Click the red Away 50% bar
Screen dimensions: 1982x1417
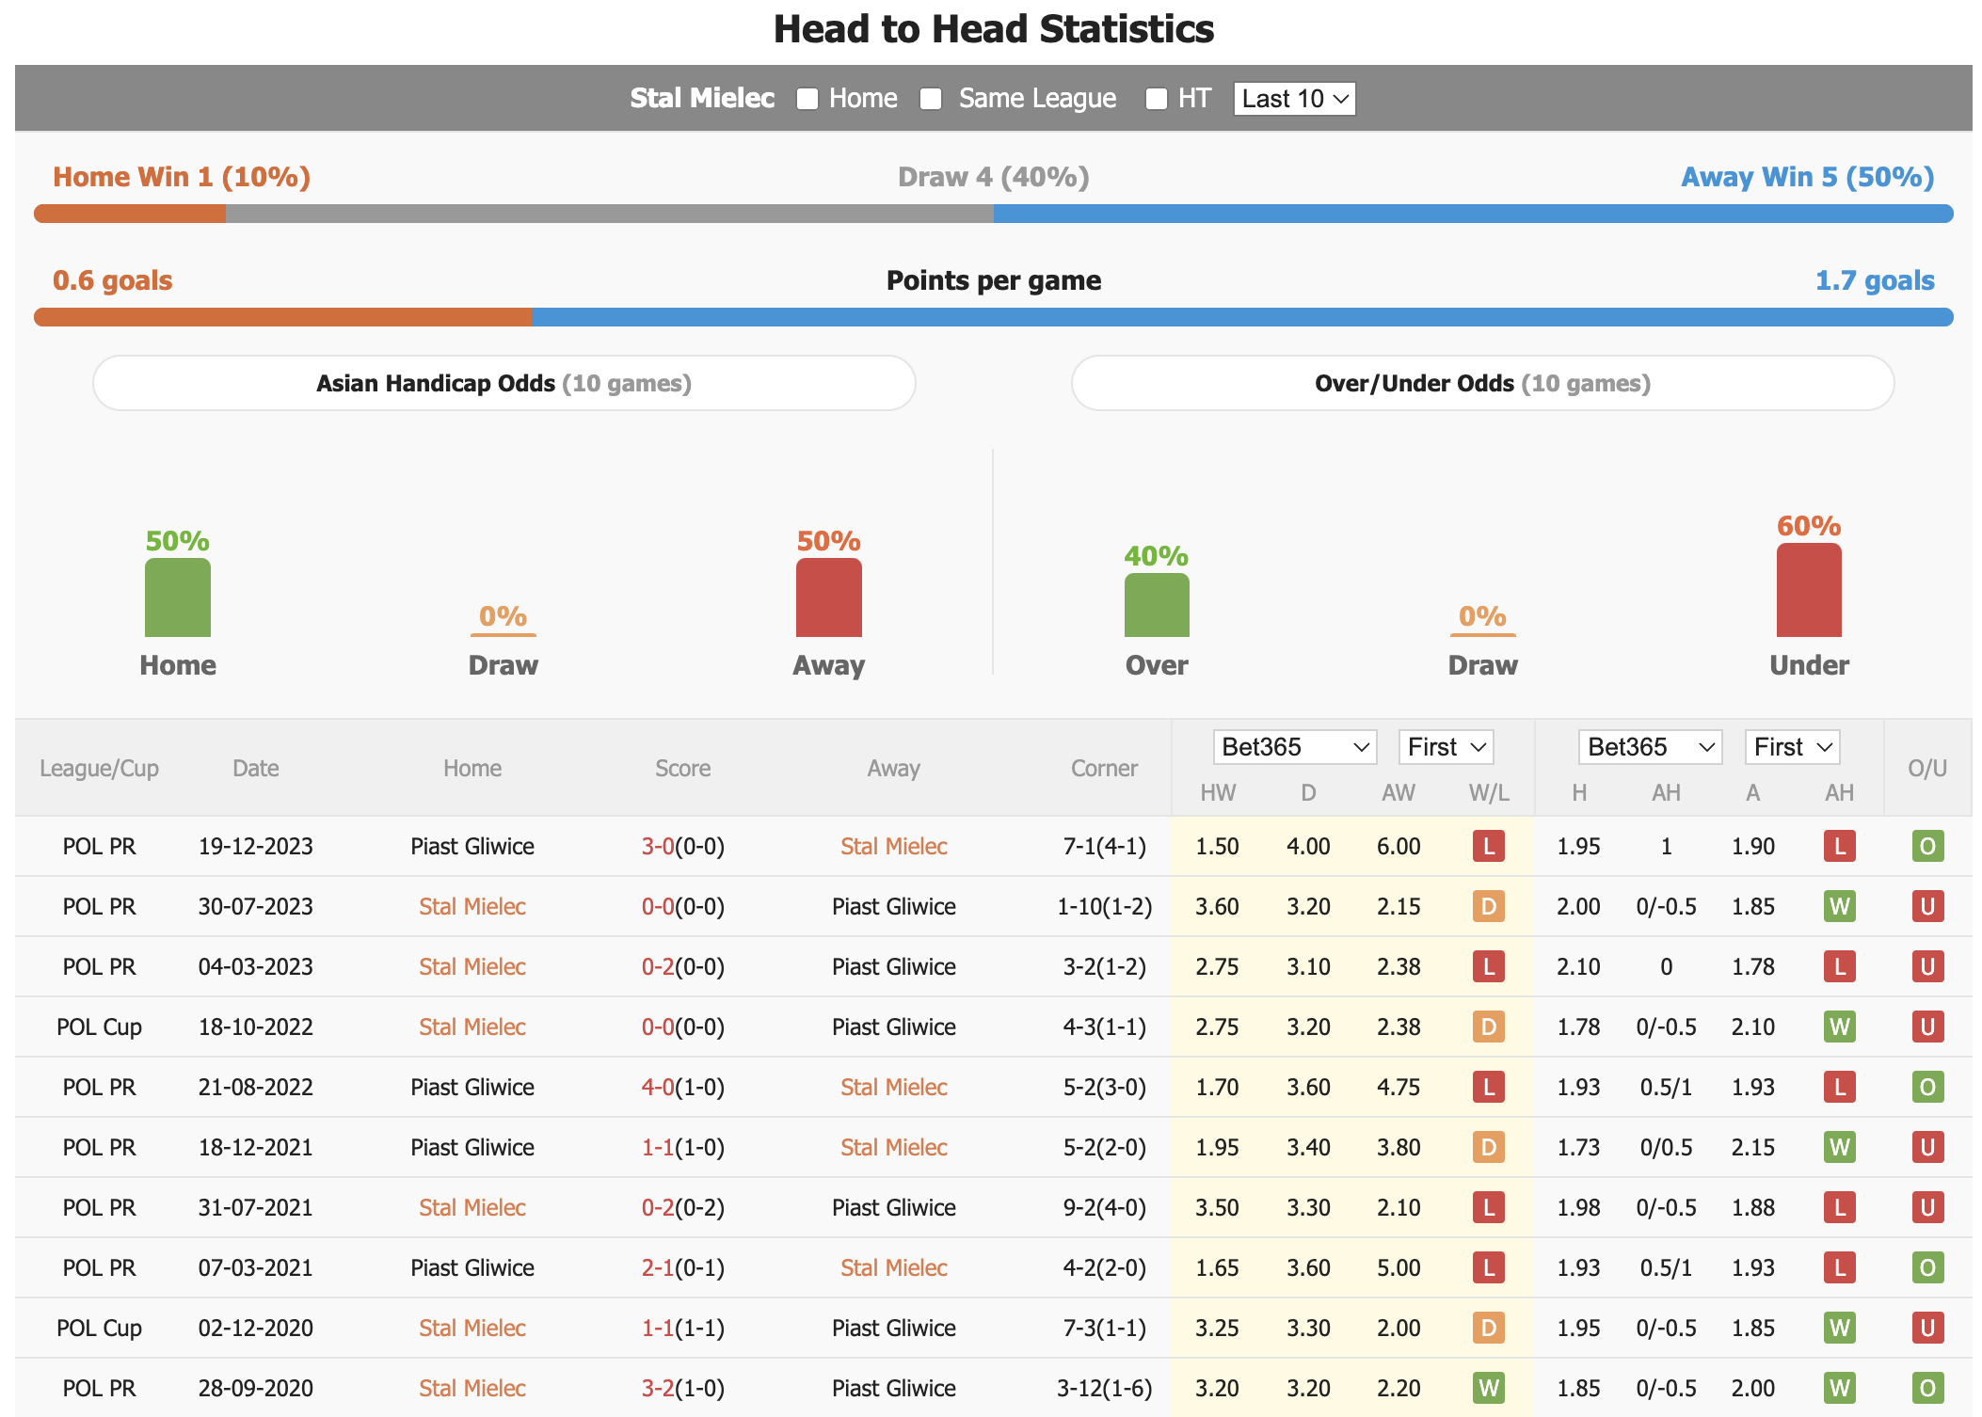(828, 597)
